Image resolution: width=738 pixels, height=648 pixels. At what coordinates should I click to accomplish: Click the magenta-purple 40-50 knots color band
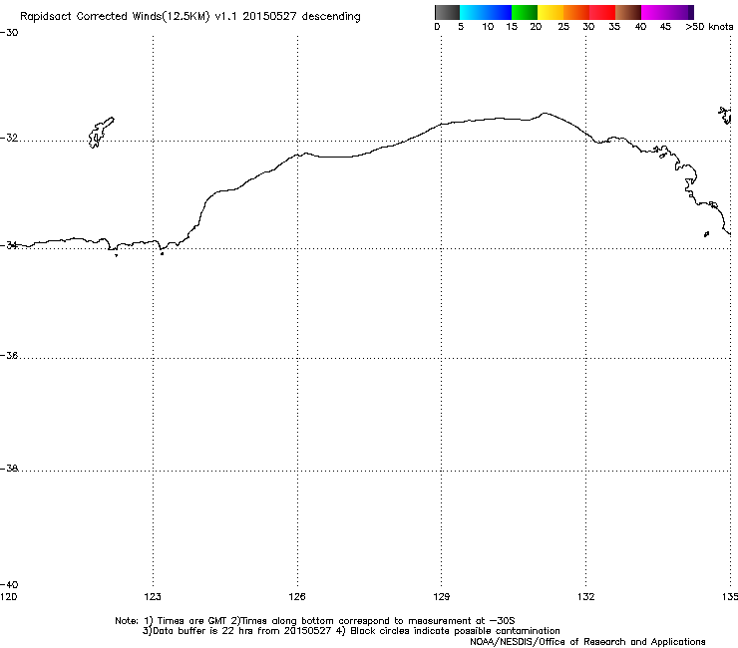[x=667, y=12]
